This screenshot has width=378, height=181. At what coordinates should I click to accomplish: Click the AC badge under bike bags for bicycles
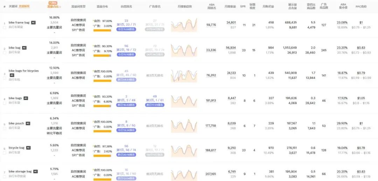point(12,75)
